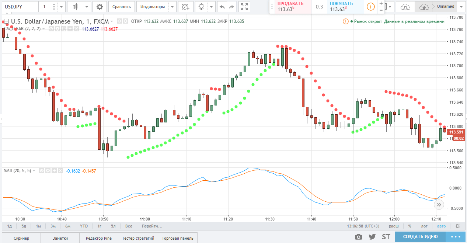Screen dimensions: 467x243
Task: Toggle the "%" percent scale option
Action: [x=410, y=226]
